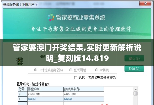The width and height of the screenshot is (154, 105).
Task: Close the 登录服务器 dialog window
Action: pos(145,4)
